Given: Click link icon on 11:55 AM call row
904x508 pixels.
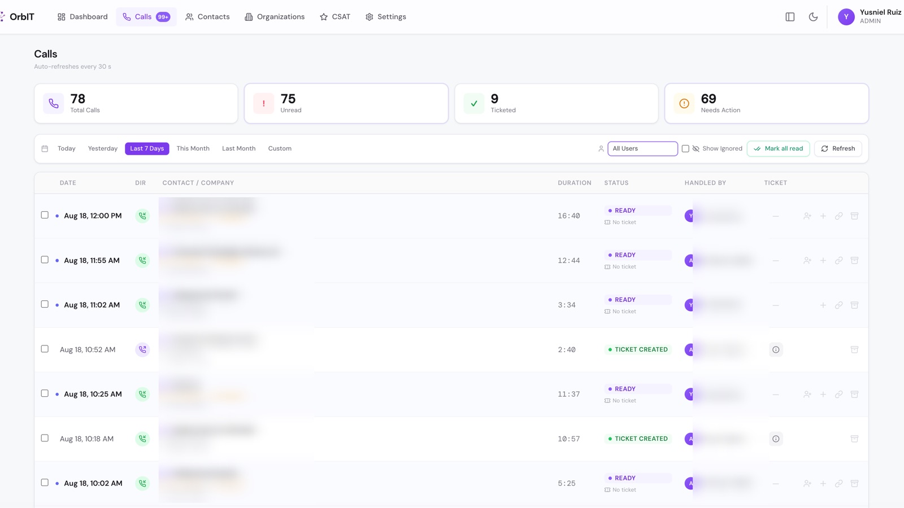Looking at the screenshot, I should pos(838,260).
